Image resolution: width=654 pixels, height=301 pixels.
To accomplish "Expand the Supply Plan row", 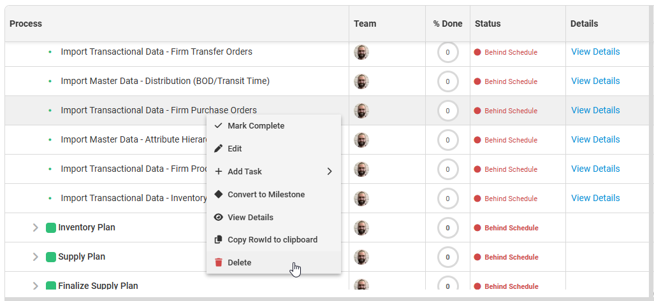I will pos(36,257).
